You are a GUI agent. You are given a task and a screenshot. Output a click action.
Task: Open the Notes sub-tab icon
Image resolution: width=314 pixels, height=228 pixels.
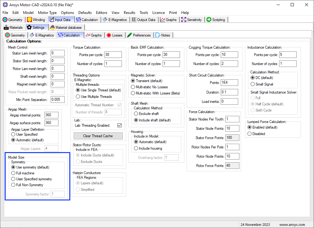tap(158, 35)
